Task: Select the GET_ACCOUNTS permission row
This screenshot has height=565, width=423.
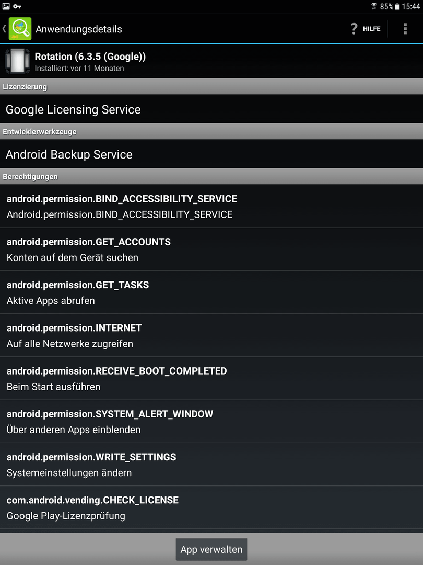Action: click(x=211, y=250)
